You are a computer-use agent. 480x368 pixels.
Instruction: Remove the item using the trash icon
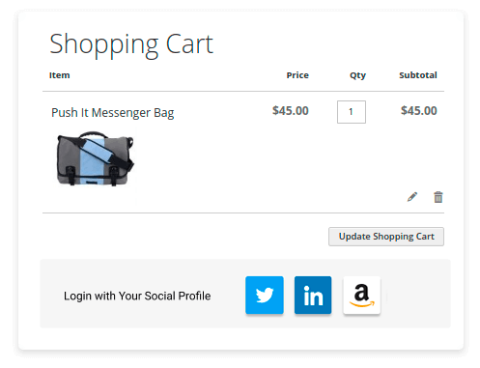(438, 197)
